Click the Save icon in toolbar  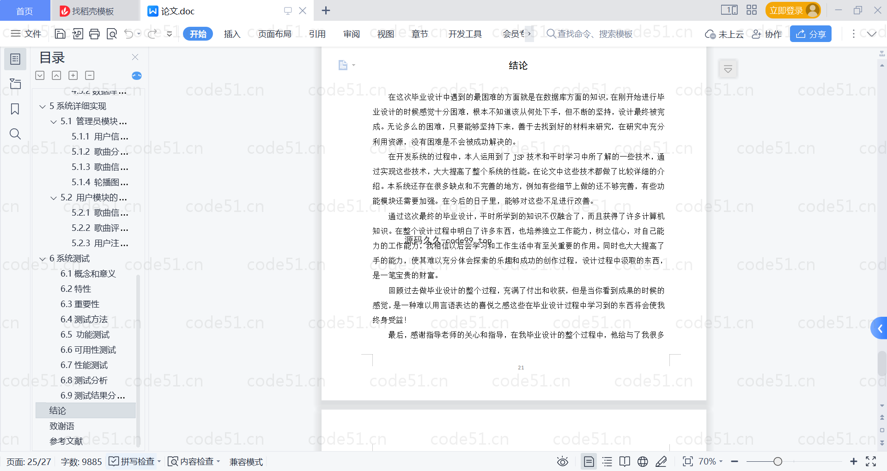tap(60, 34)
